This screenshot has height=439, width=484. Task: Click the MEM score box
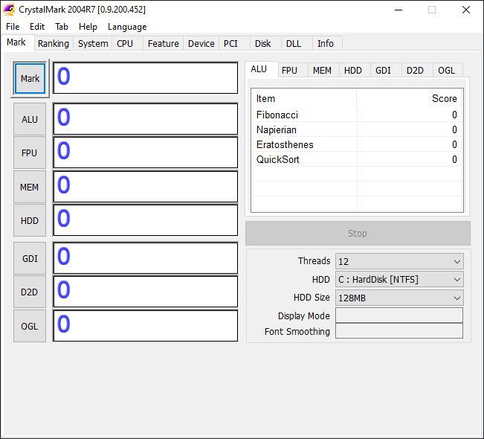click(x=146, y=187)
